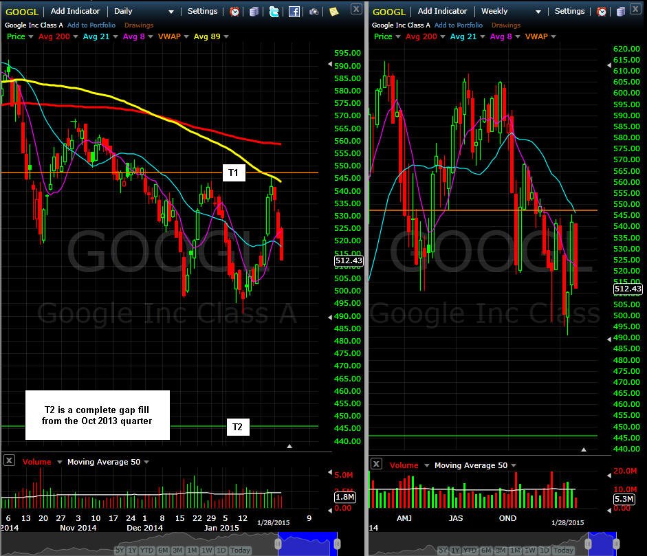This screenshot has height=556, width=647.
Task: Grab the left range slider handle on Weekly navigator
Action: [589, 544]
